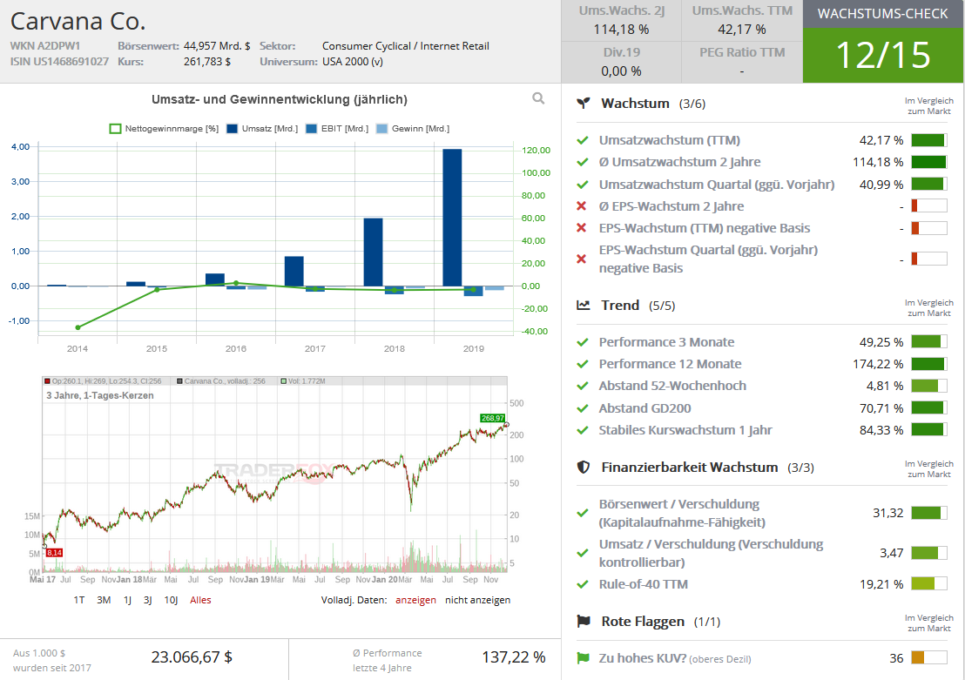Image resolution: width=965 pixels, height=680 pixels.
Task: Click the 23.066,67 $ result value
Action: 192,657
